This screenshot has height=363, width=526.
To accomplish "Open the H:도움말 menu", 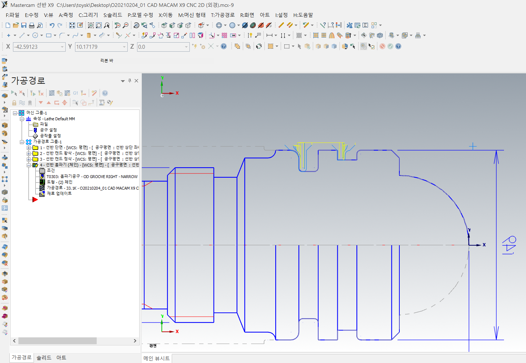I will 303,15.
